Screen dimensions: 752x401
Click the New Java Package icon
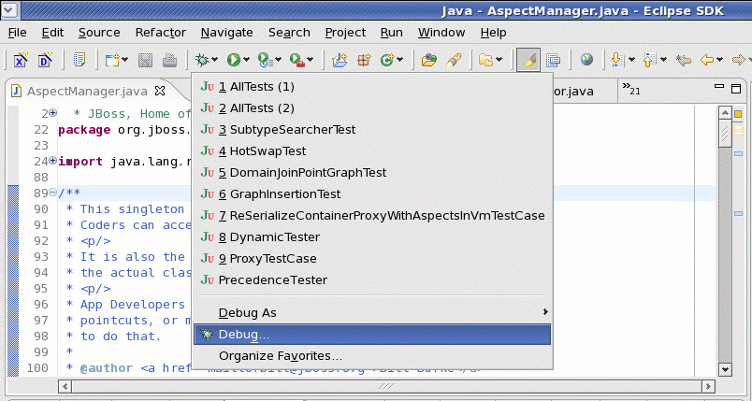(x=364, y=61)
